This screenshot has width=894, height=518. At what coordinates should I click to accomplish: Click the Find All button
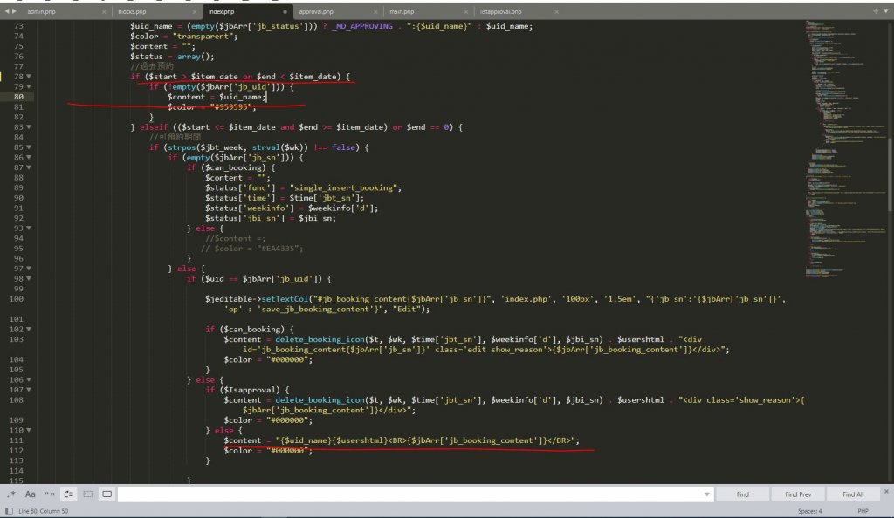853,494
